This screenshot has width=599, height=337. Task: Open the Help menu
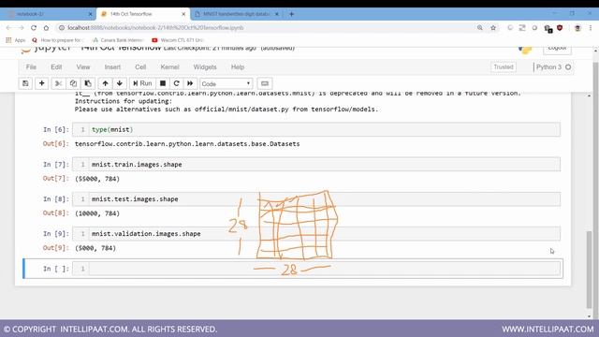click(237, 66)
